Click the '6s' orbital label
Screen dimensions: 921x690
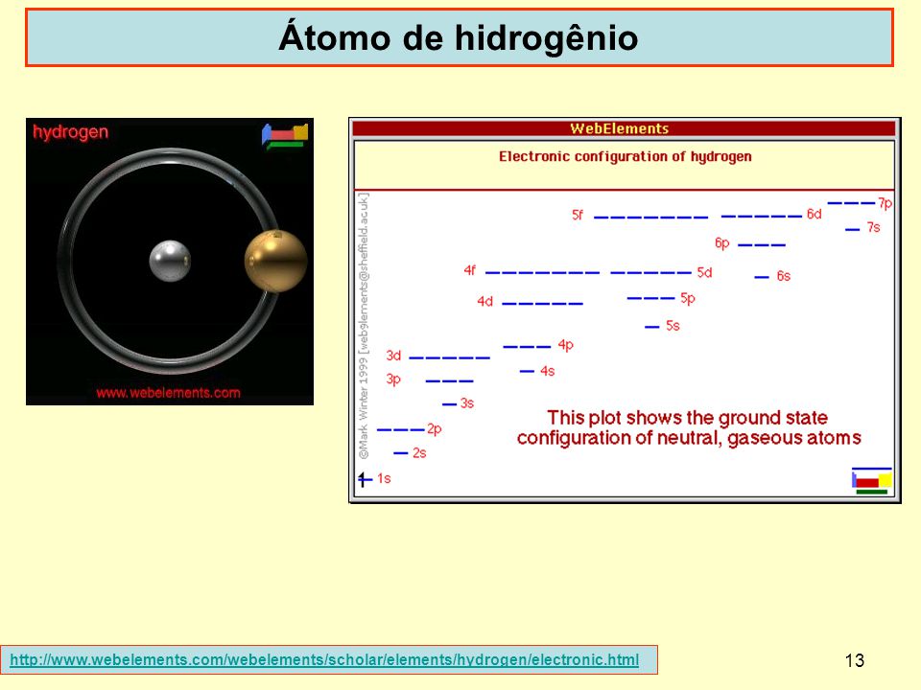tap(784, 276)
